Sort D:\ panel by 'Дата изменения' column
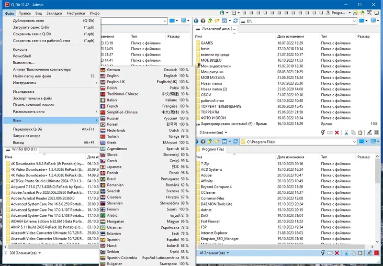This screenshot has width=383, height=266. click(297, 36)
